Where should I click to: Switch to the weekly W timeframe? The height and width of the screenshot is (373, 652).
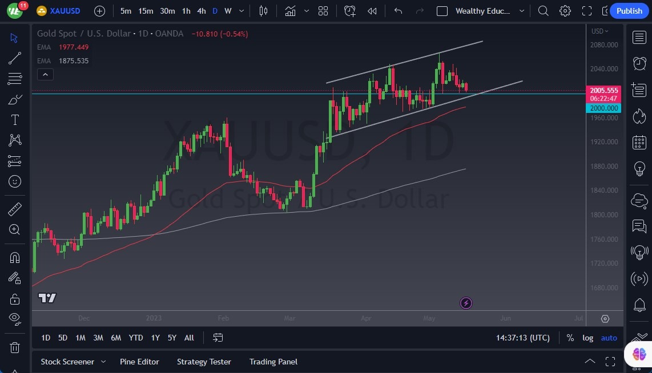(x=228, y=11)
